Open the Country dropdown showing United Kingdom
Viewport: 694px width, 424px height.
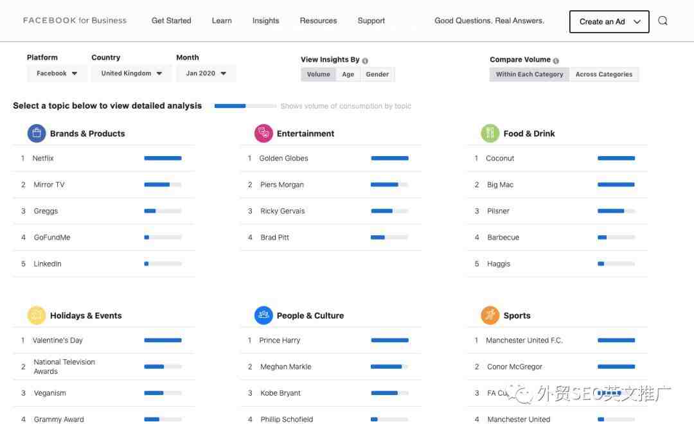132,73
